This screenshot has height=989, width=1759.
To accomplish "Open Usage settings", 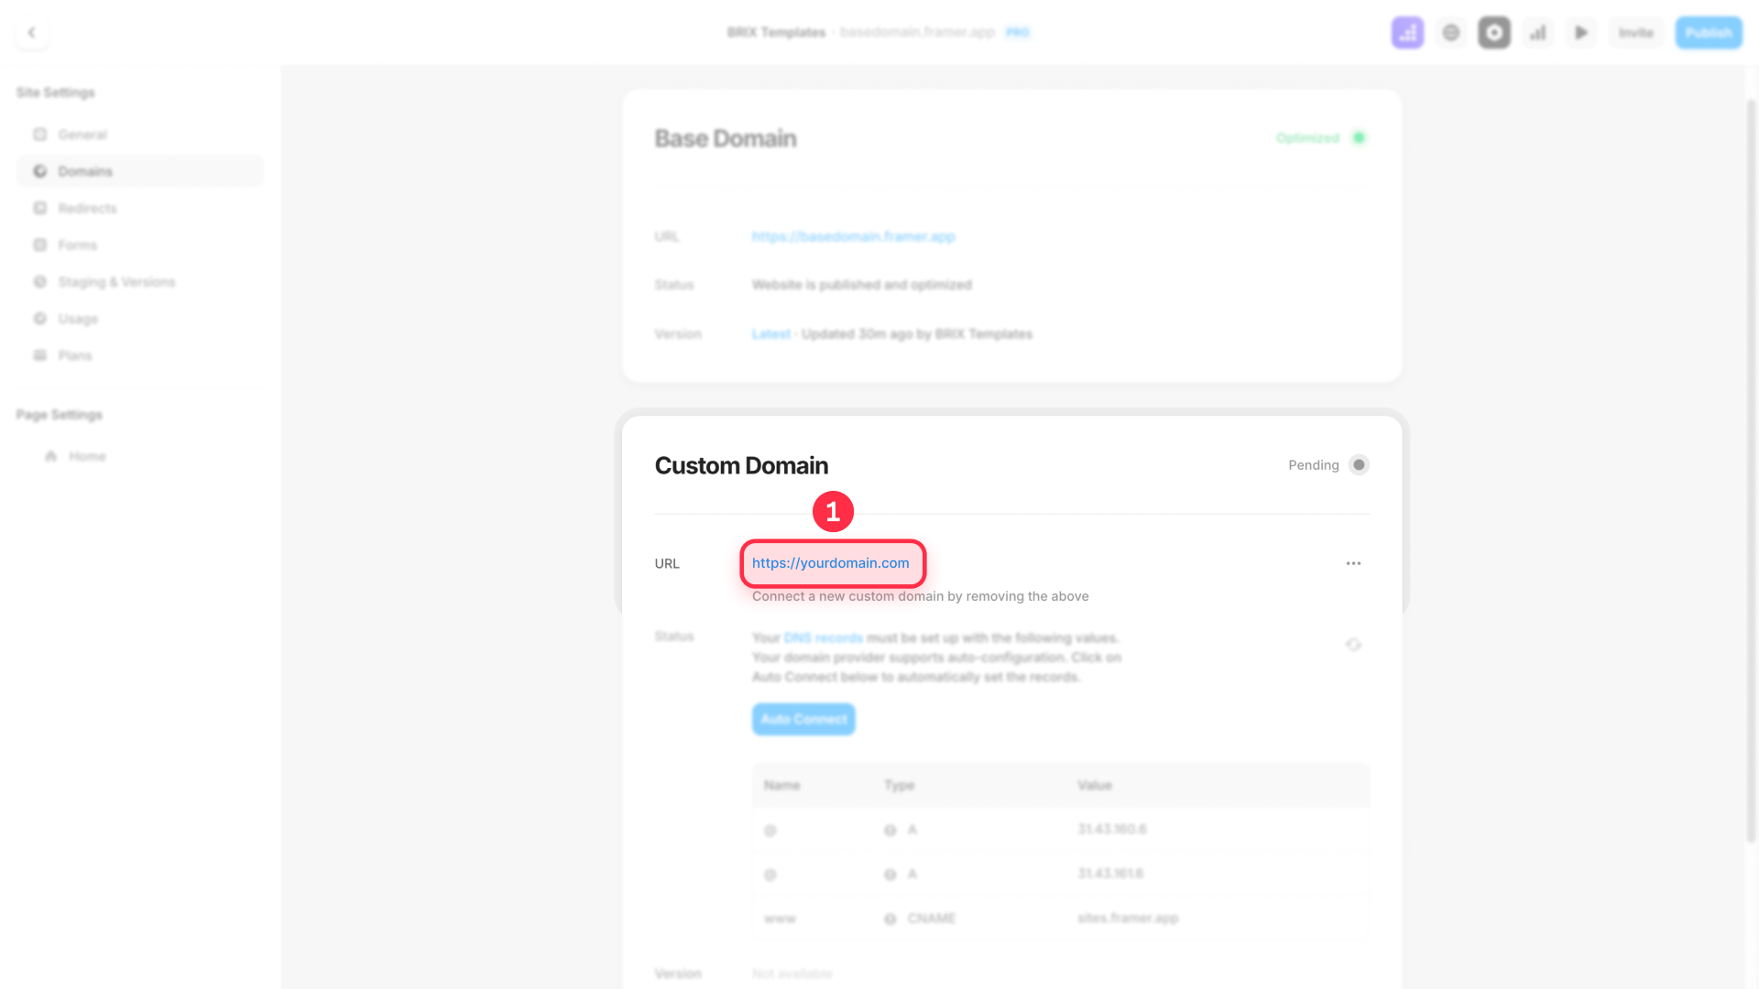I will tap(140, 319).
